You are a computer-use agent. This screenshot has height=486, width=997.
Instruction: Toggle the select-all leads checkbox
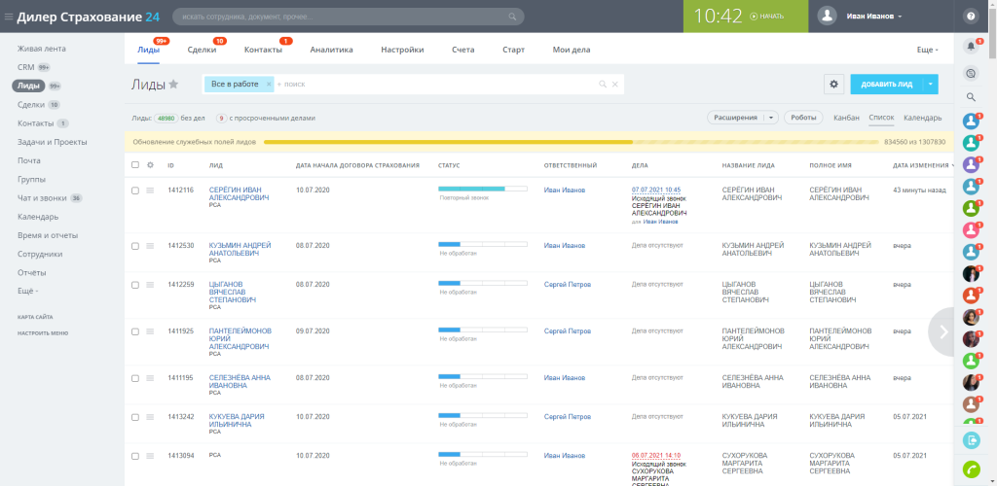pos(134,165)
